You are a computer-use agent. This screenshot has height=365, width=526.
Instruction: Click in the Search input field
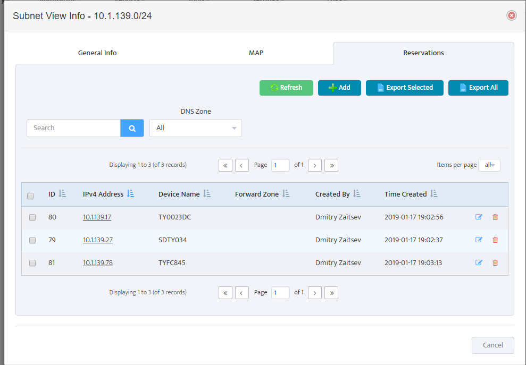74,128
